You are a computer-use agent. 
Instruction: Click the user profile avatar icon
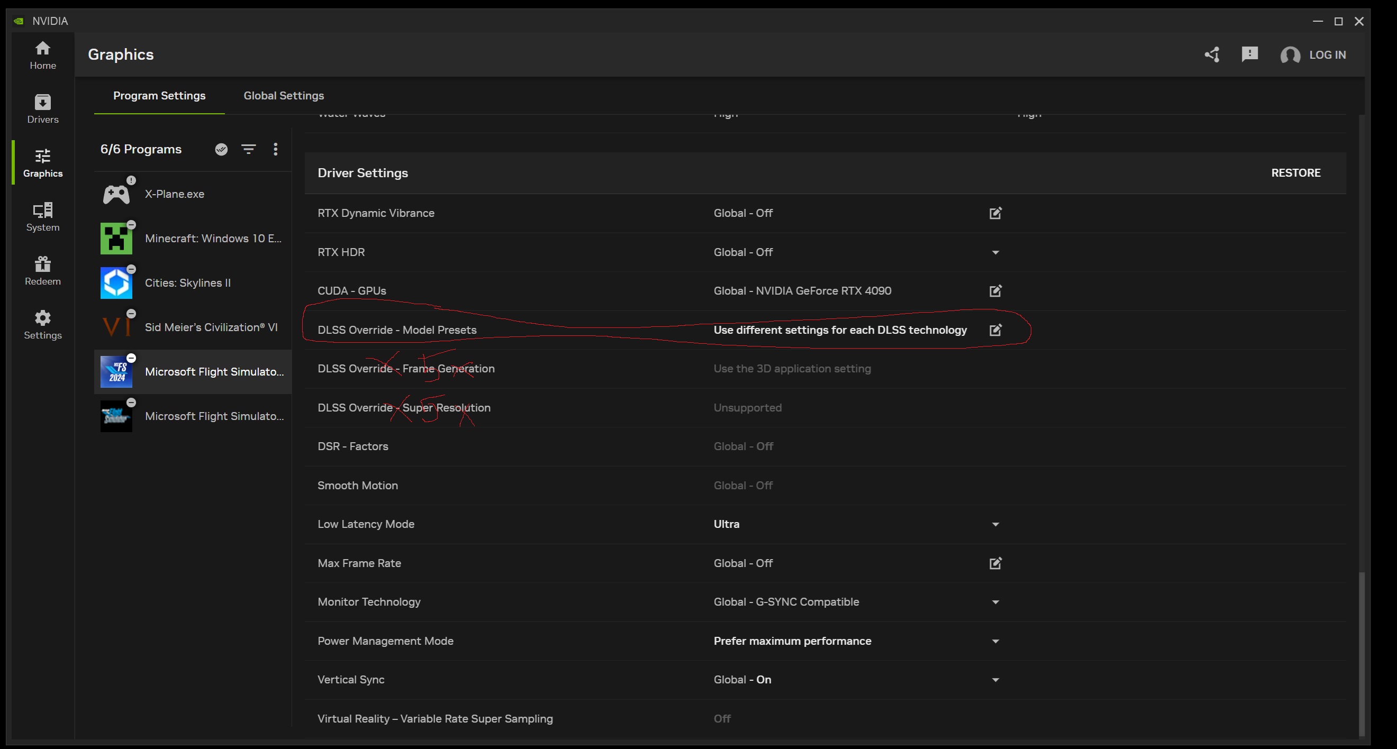(1290, 54)
